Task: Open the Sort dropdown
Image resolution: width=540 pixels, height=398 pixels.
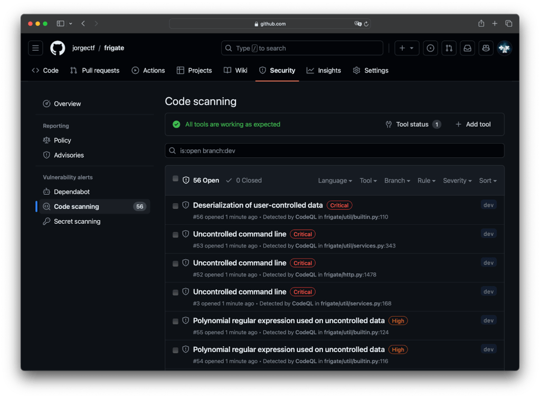Action: tap(487, 180)
